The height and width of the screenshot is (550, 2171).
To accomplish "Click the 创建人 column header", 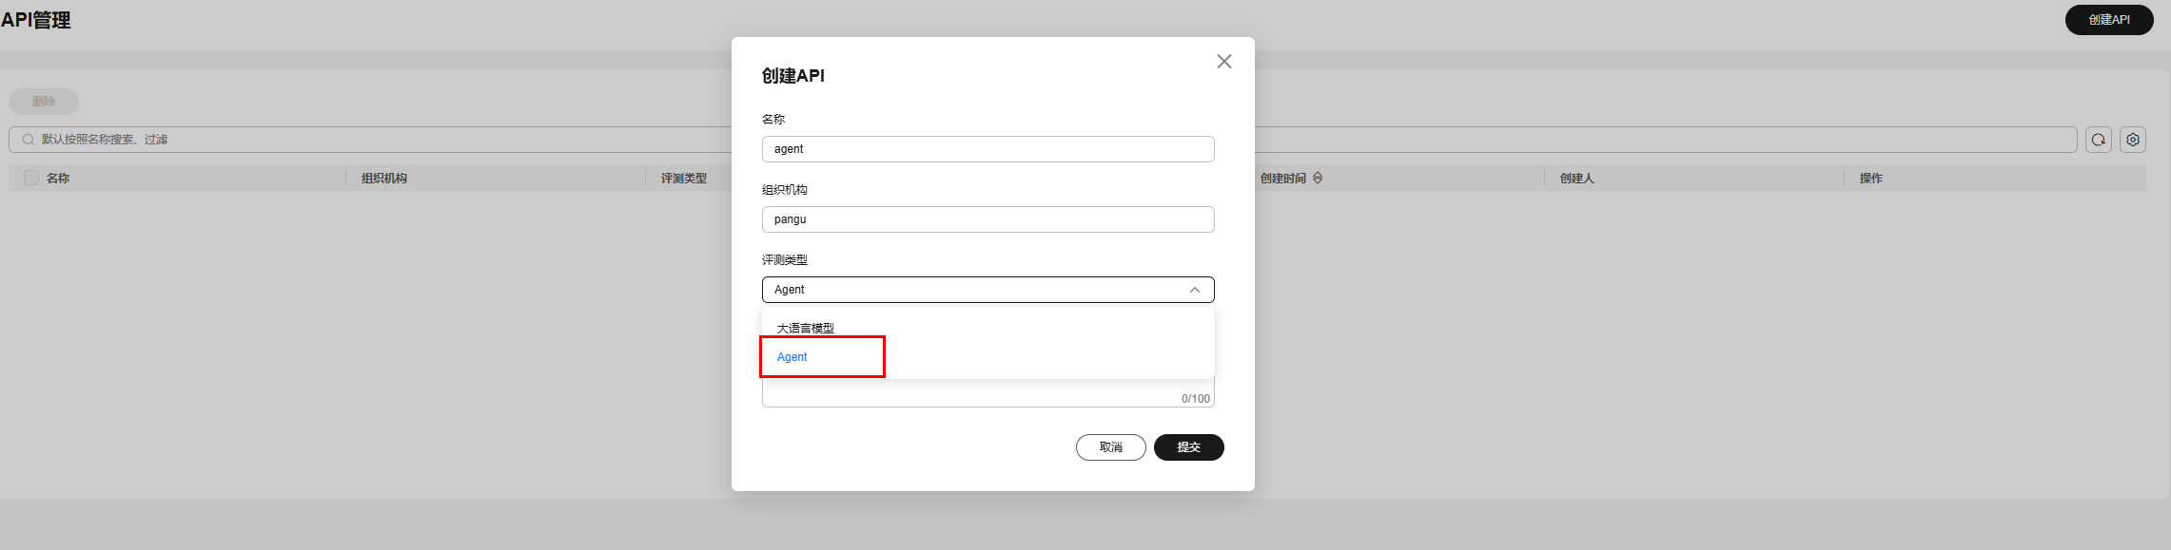I will [1576, 179].
